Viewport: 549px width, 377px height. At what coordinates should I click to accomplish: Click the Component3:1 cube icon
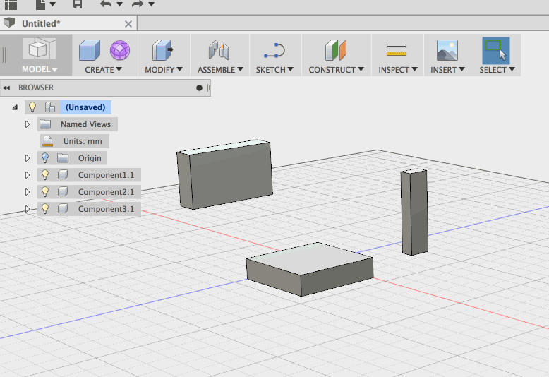click(x=63, y=208)
